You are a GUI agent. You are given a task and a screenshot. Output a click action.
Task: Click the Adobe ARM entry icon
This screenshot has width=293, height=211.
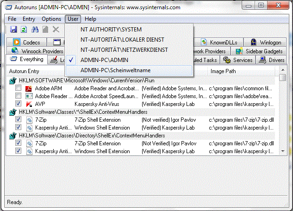29,88
